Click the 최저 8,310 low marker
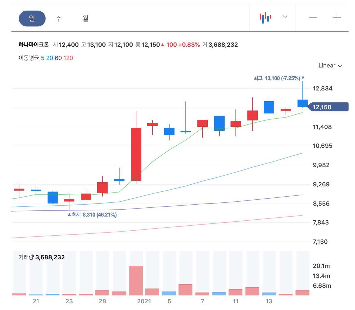 point(92,215)
